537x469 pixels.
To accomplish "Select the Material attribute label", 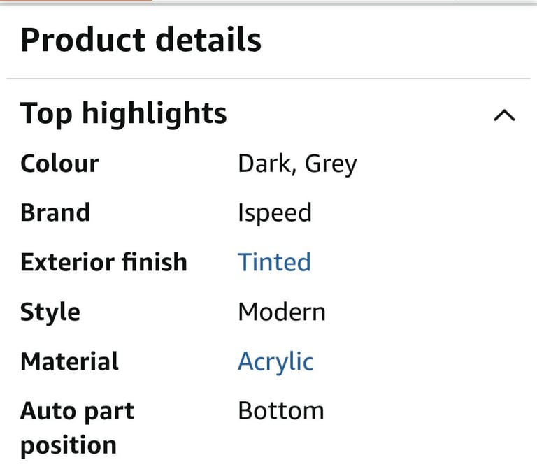I will click(x=69, y=361).
